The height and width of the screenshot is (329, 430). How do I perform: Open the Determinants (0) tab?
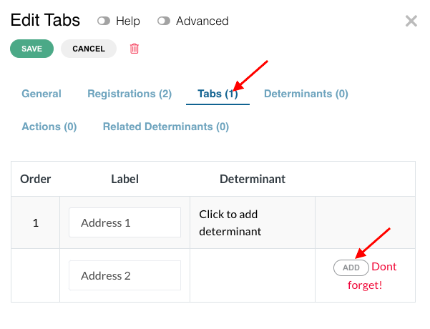[x=306, y=94]
